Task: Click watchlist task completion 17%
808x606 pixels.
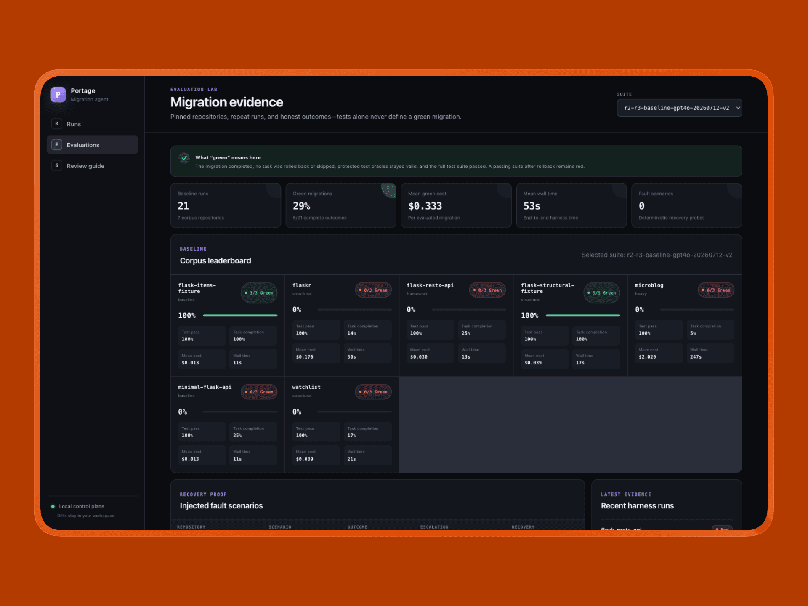Action: point(368,432)
